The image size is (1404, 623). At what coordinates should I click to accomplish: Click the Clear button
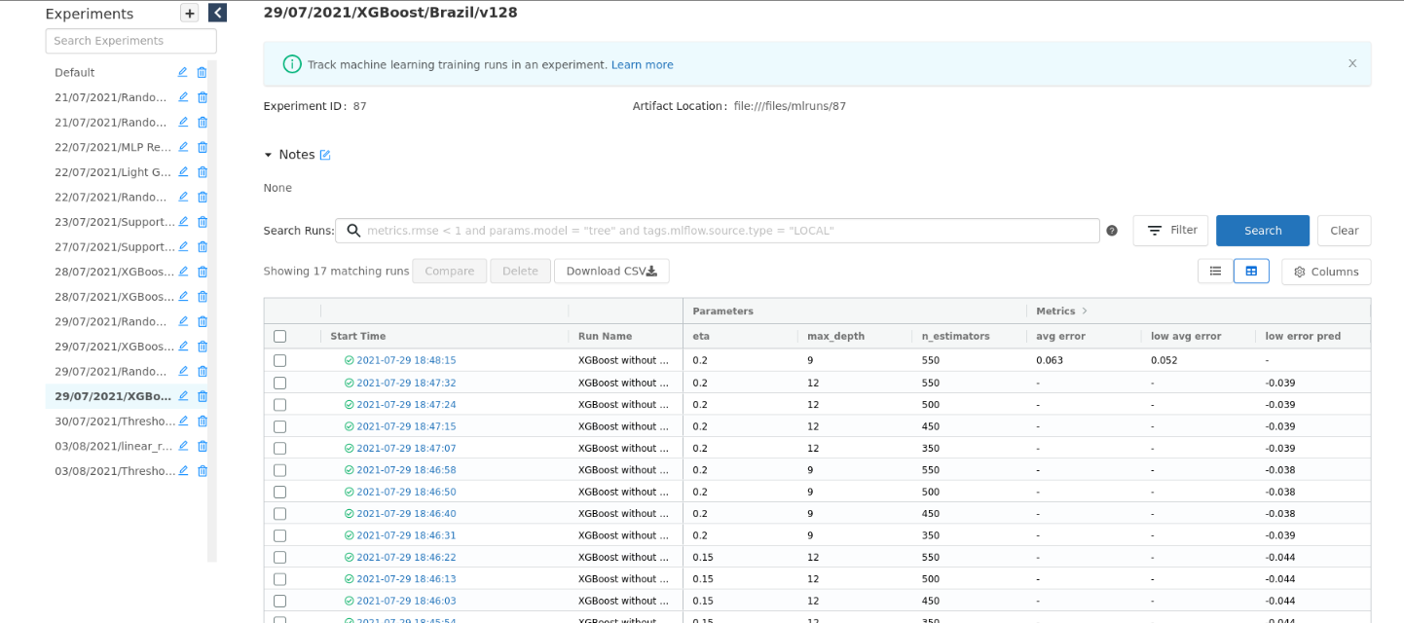tap(1345, 231)
